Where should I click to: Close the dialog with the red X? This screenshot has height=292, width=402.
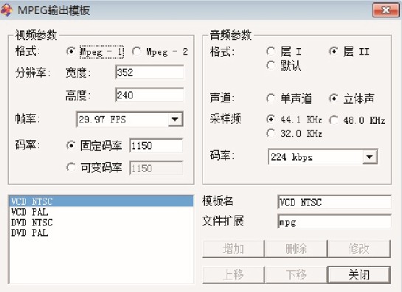[386, 10]
